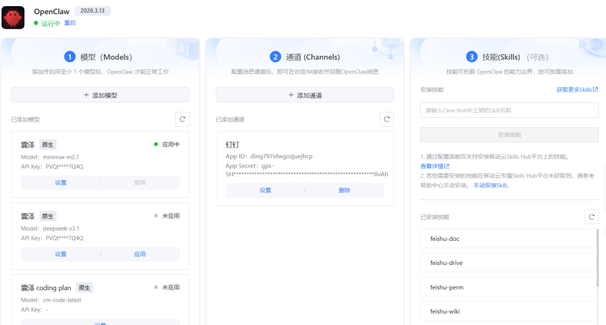Click 禁用 on the minimax-m2.1 model
The width and height of the screenshot is (606, 325).
[140, 183]
